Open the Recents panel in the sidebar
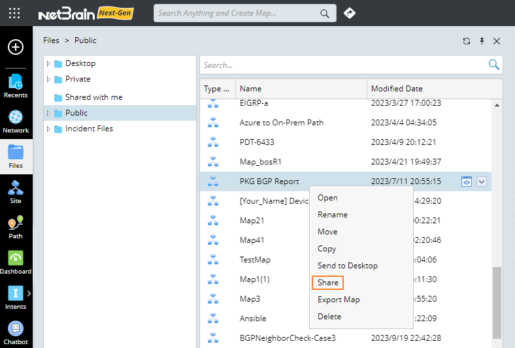 point(16,86)
